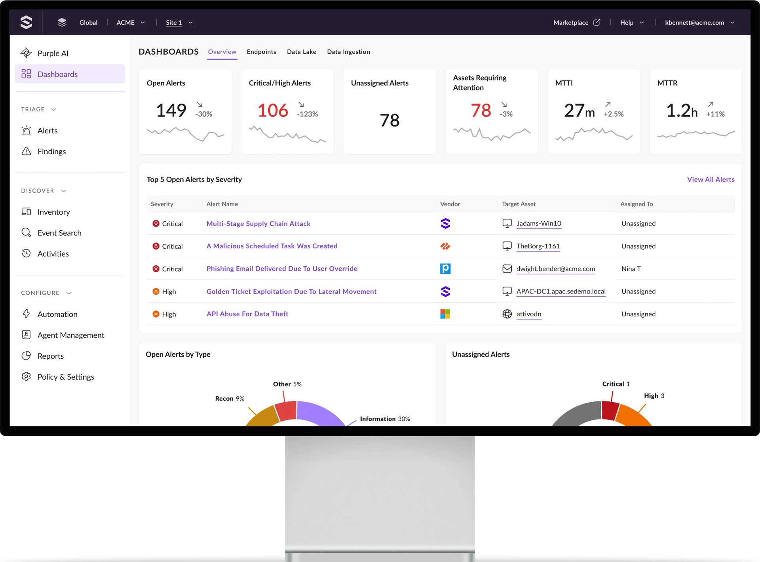760x562 pixels.
Task: Click the Marketplace external link icon
Action: (597, 23)
